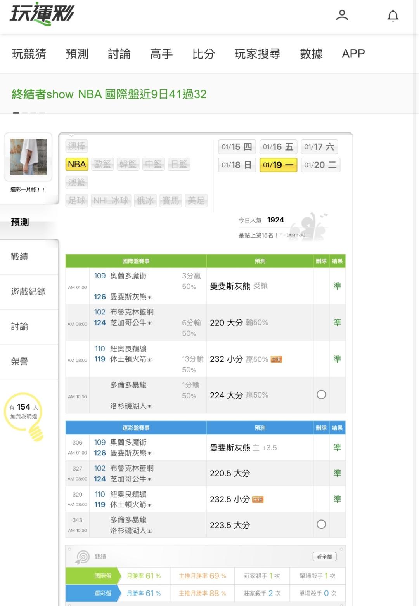Click the target 戰績 icon
Image resolution: width=419 pixels, height=606 pixels.
(x=82, y=557)
